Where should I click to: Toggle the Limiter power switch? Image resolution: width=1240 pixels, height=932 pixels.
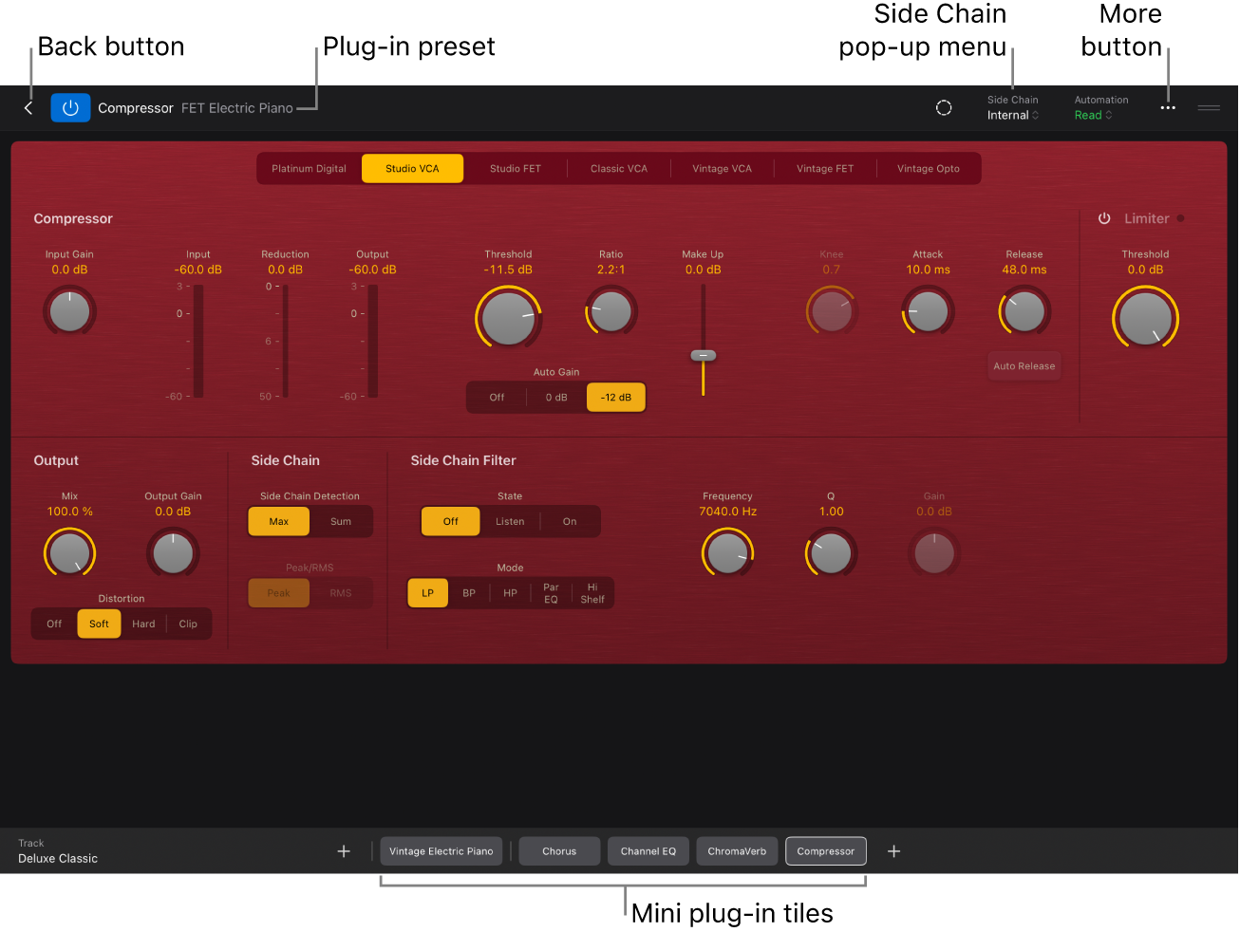[x=1104, y=217]
